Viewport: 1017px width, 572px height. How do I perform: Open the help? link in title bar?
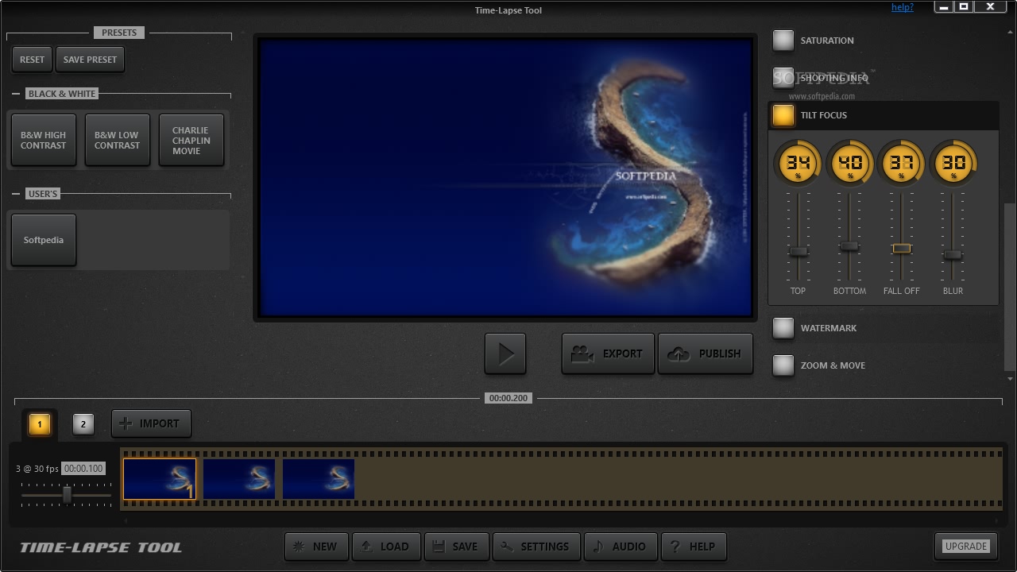pyautogui.click(x=903, y=7)
